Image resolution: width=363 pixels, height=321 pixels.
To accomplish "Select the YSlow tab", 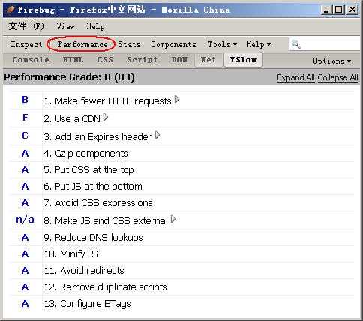I will 244,60.
